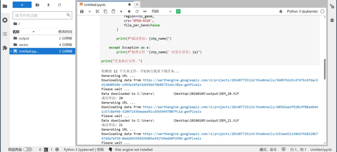
Task: Open the extension manager puzzle icon
Action: (5, 48)
